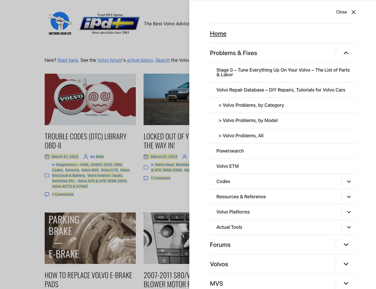This screenshot has width=376, height=289.
Task: Expand the Codes submenu arrow
Action: [349, 181]
